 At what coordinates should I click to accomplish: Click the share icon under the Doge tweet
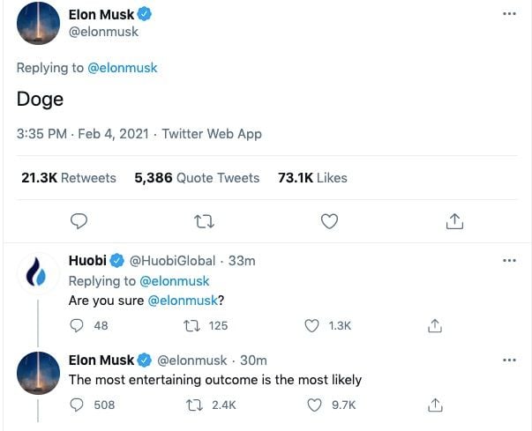coord(454,220)
